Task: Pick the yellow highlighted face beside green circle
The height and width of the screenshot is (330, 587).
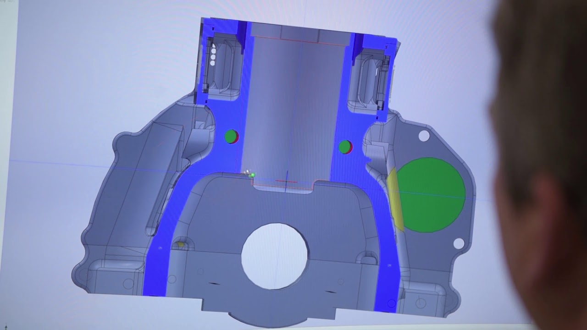Action: pos(395,199)
